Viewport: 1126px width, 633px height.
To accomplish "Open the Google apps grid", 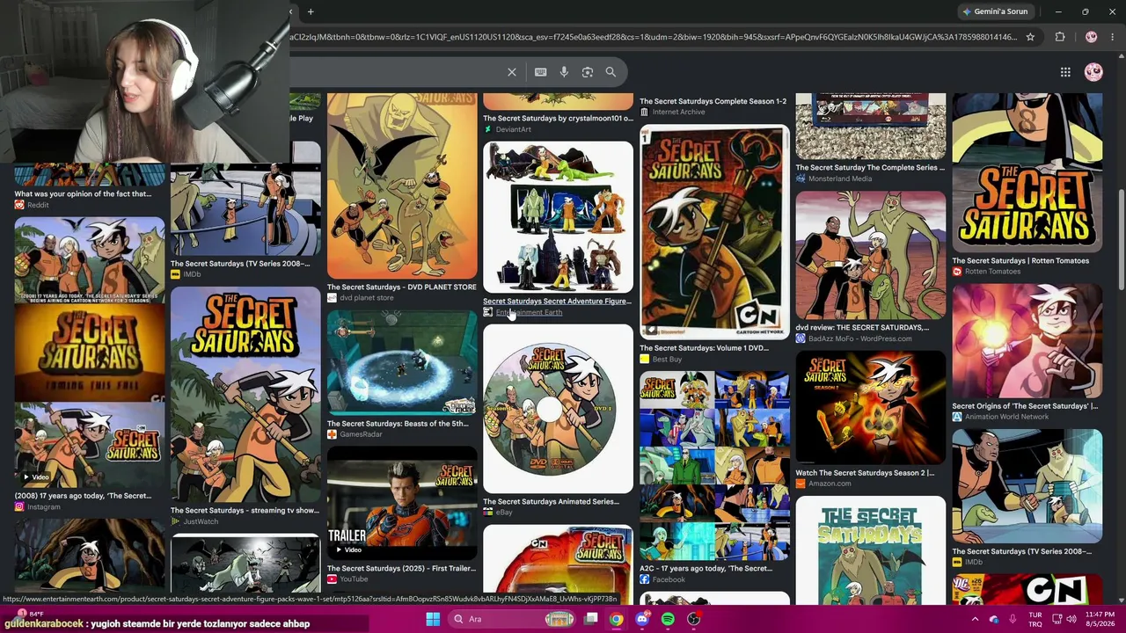I will tap(1065, 72).
